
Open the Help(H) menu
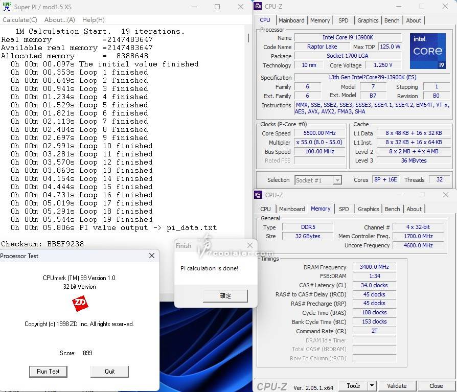pos(93,20)
